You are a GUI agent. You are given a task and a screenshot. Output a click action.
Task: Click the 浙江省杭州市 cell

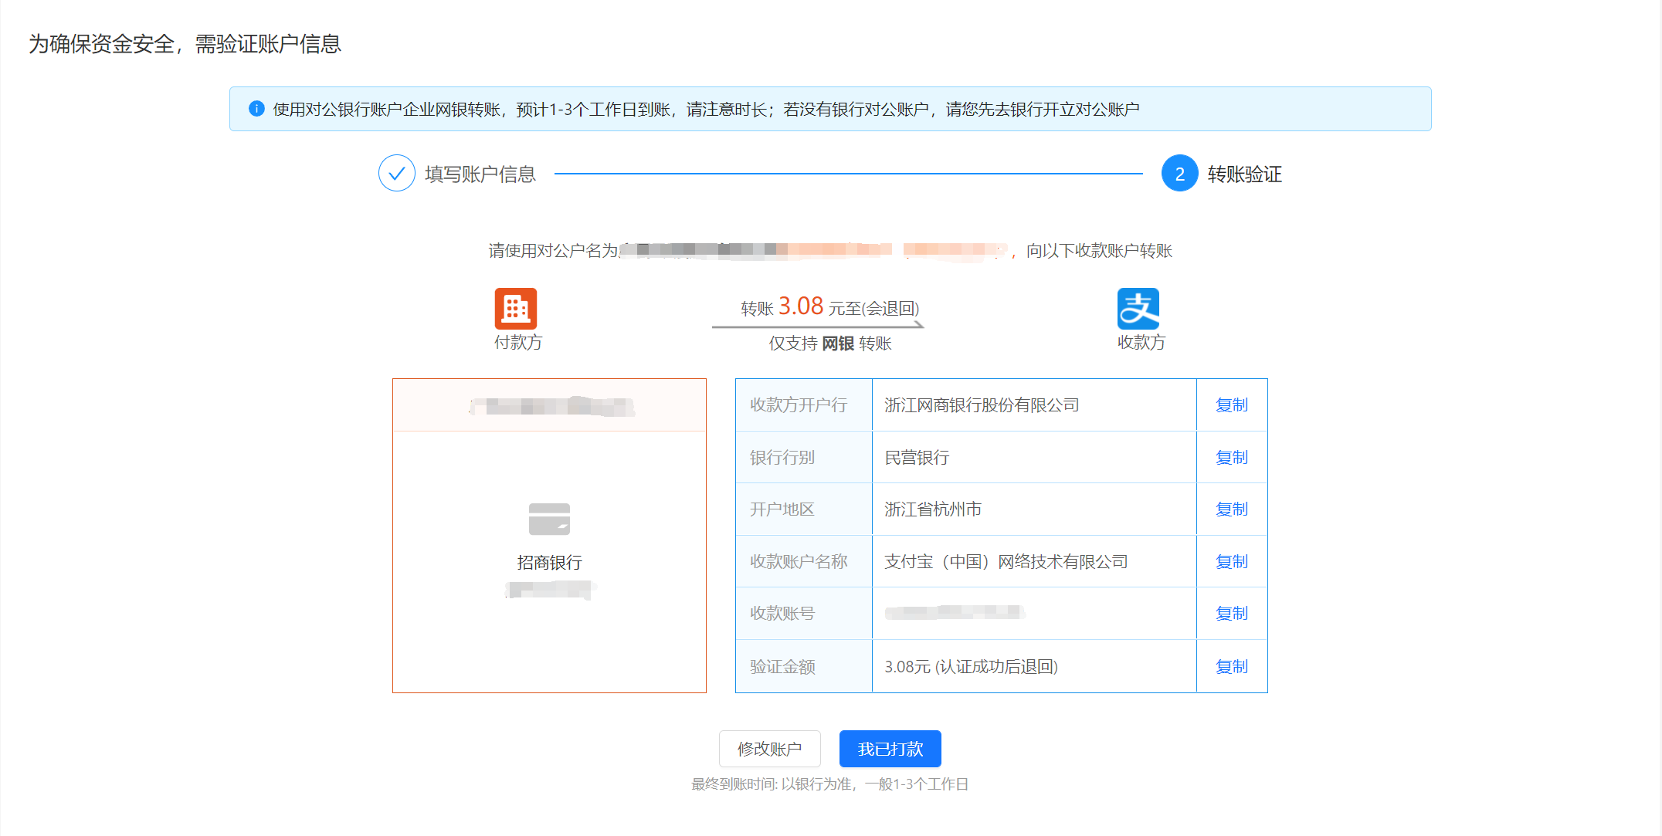click(1034, 509)
